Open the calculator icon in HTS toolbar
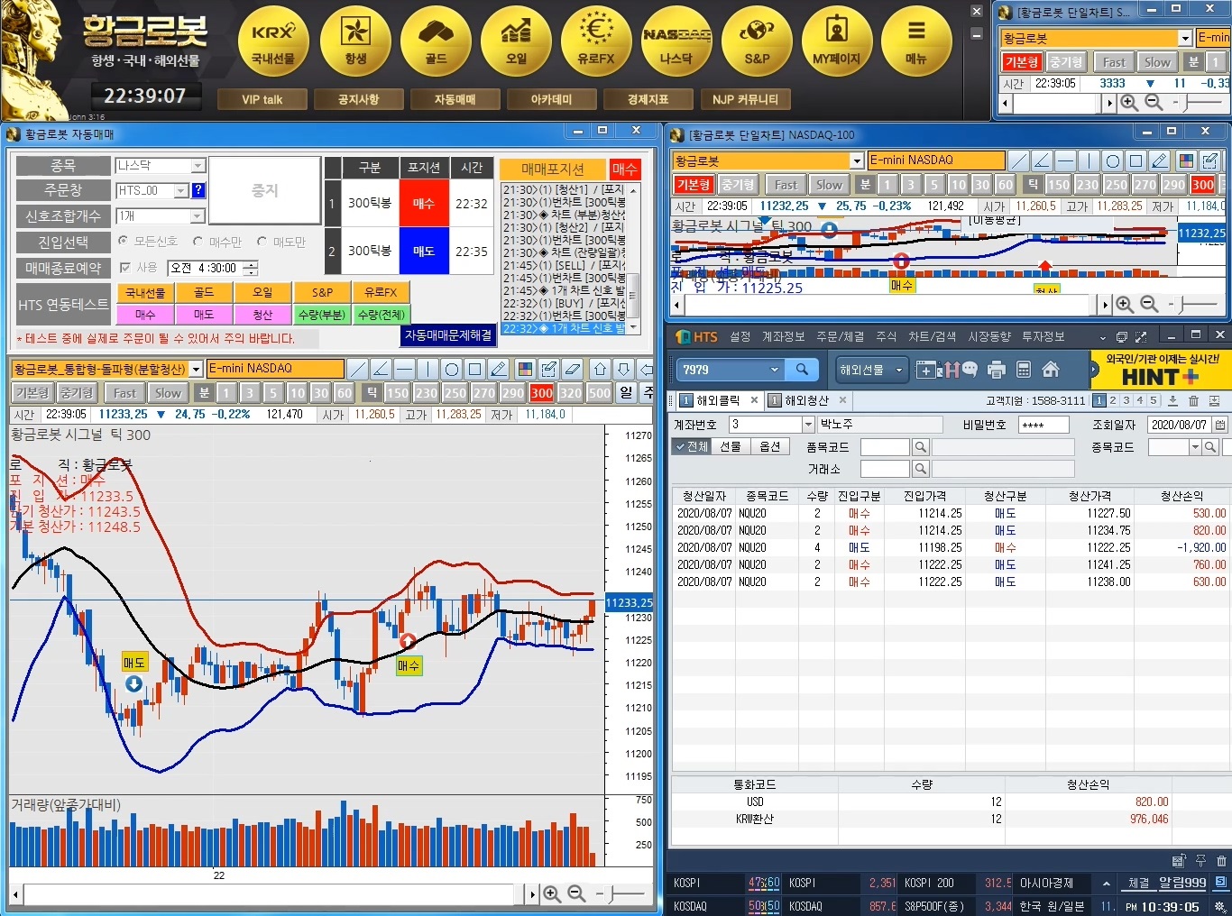1232x916 pixels. tap(1024, 369)
